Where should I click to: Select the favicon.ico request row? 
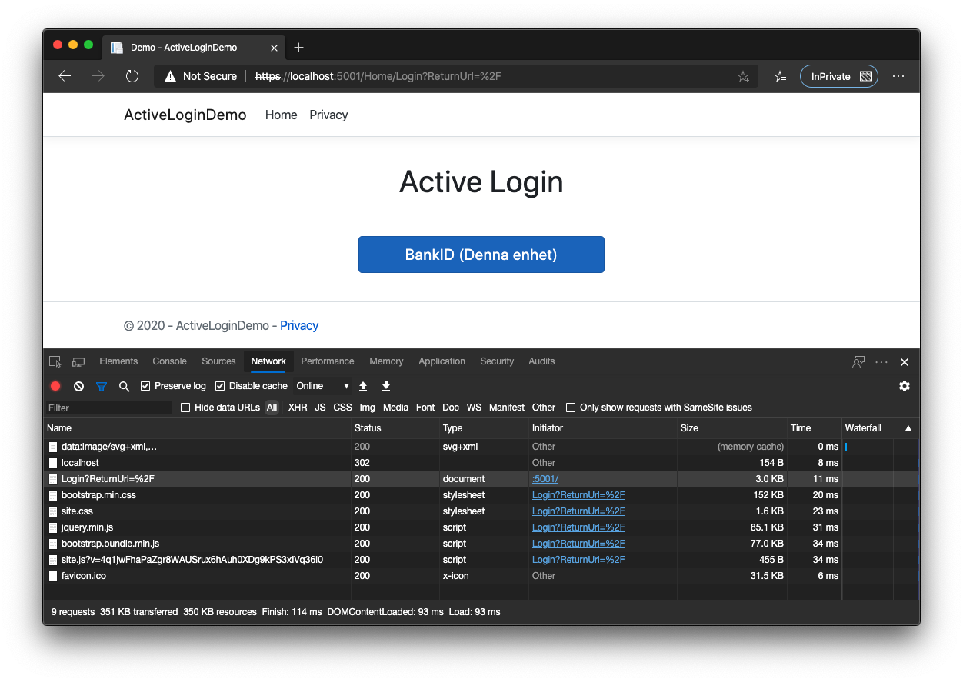[481, 576]
